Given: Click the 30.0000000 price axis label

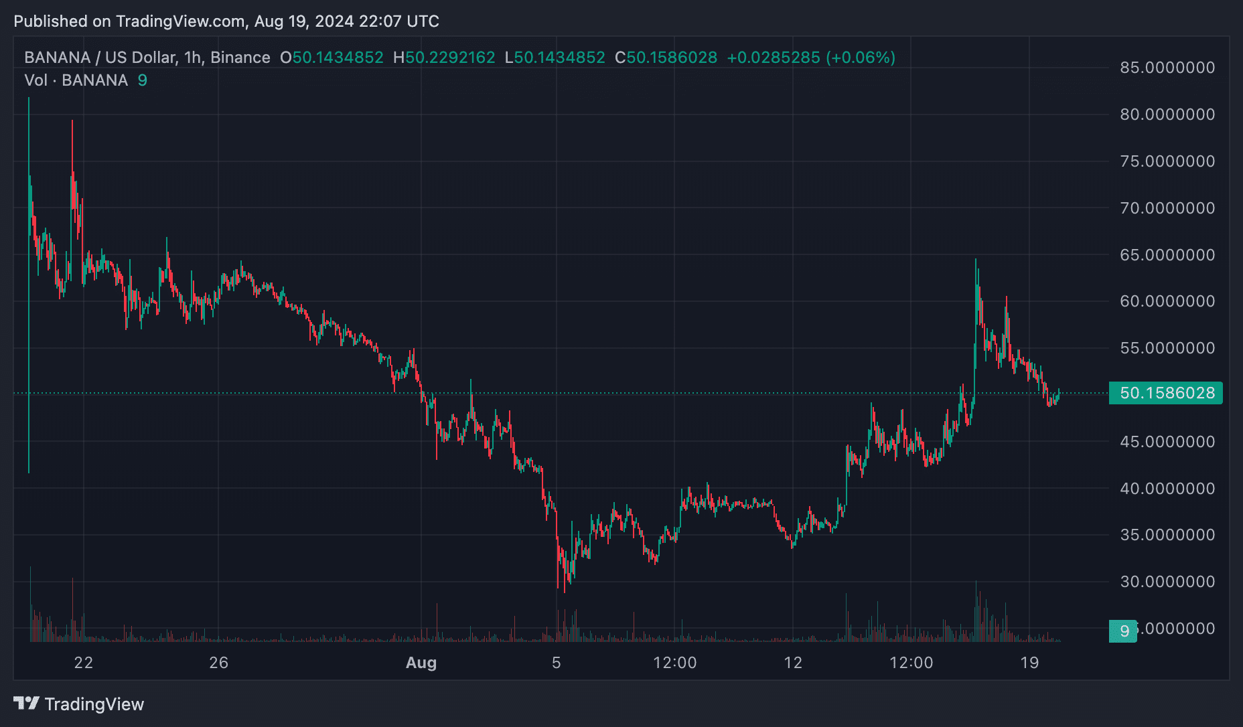Looking at the screenshot, I should coord(1167,582).
